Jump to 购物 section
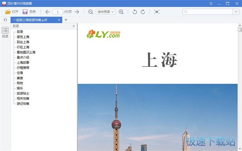The height and width of the screenshot is (151, 242). coord(20,83)
